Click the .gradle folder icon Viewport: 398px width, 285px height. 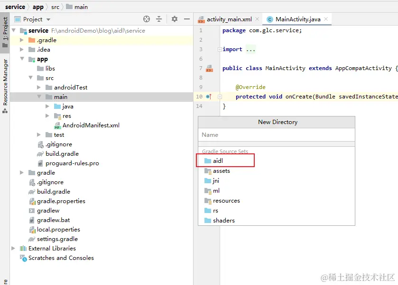[x=32, y=40]
